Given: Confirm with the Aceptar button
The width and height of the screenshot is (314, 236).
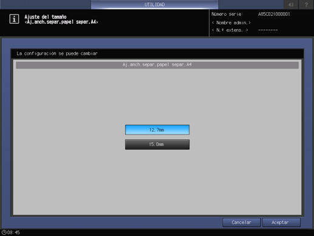Looking at the screenshot, I should tap(281, 223).
